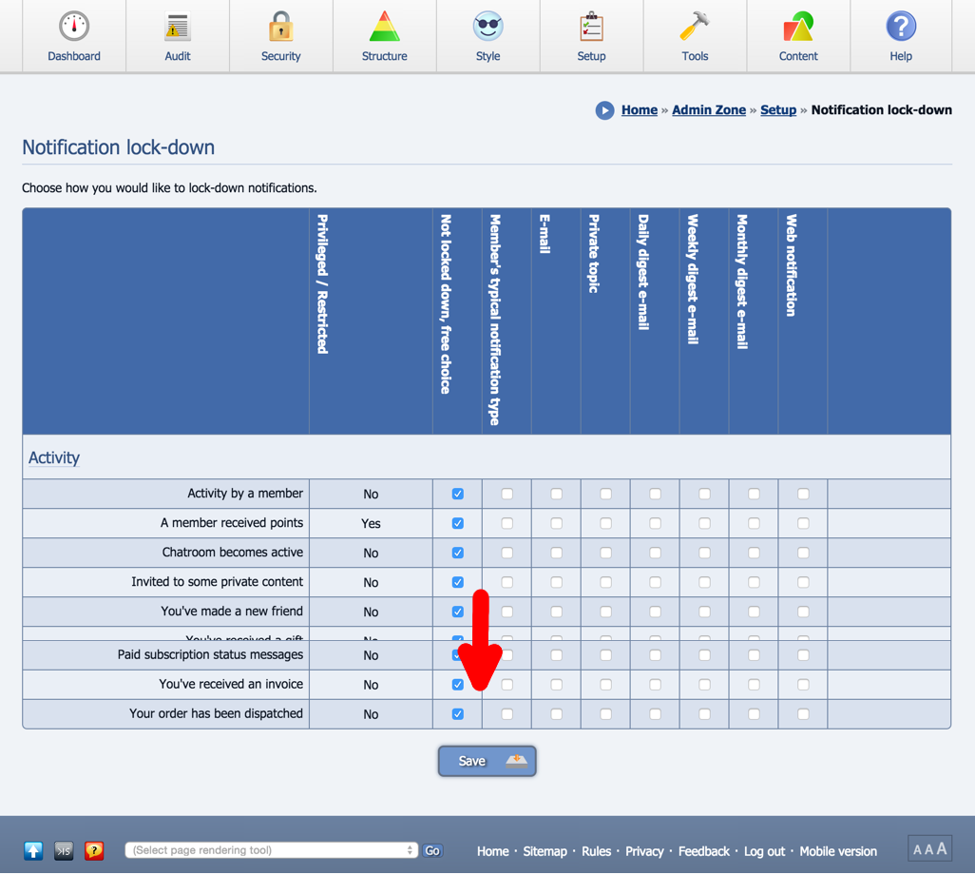Click the Save button
The height and width of the screenshot is (875, 975).
487,761
